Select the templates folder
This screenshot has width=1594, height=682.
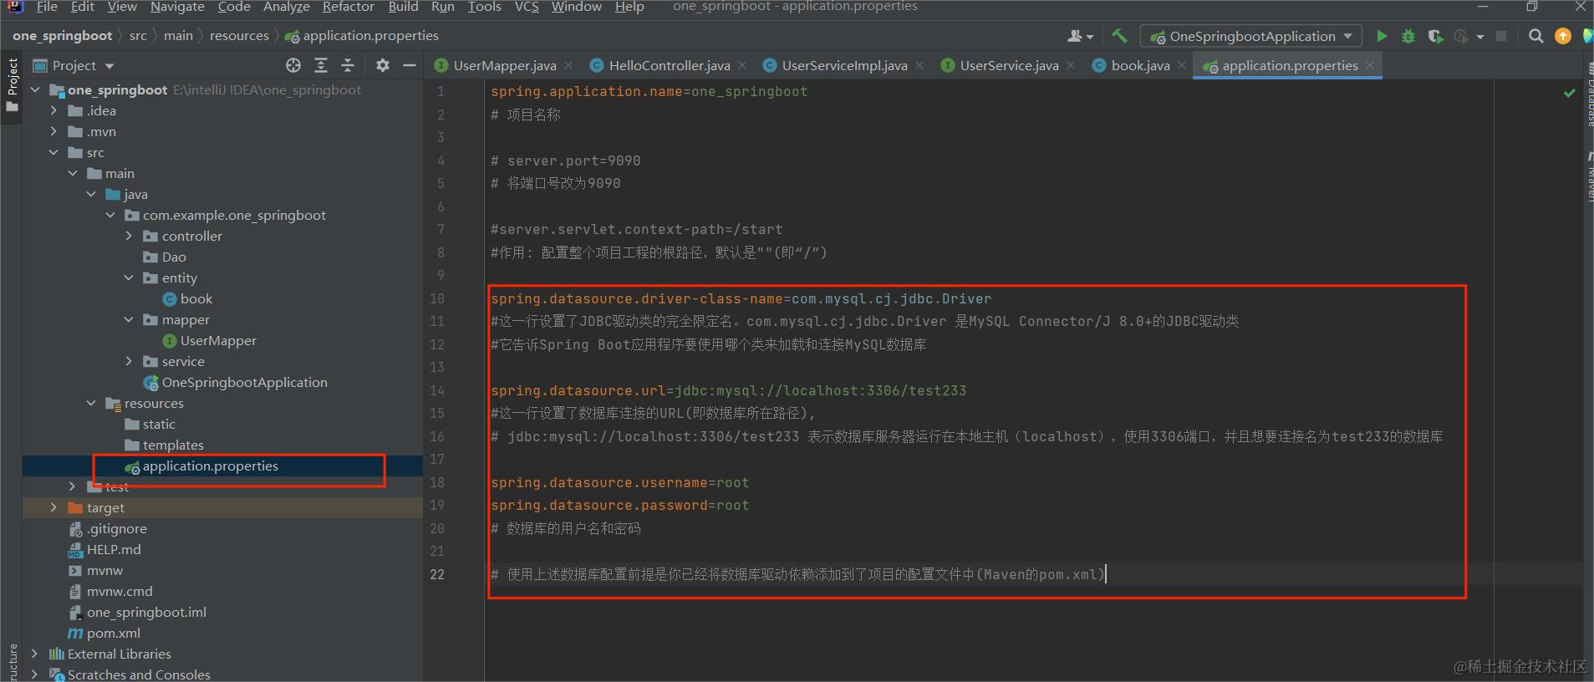tap(164, 445)
